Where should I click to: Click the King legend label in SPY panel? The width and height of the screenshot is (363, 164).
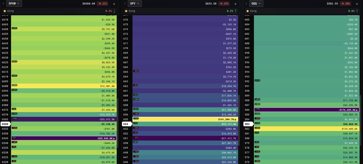coord(132,11)
